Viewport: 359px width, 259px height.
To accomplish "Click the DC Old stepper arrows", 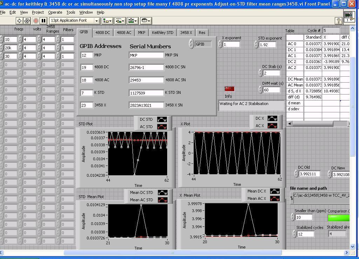I will click(x=296, y=174).
